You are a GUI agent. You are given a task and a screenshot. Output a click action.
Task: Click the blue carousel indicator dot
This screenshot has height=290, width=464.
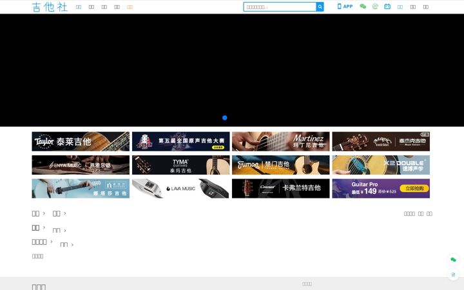(225, 118)
